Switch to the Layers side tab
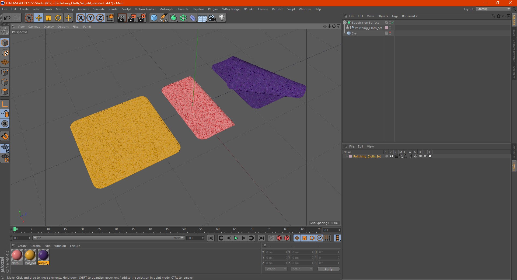517x280 pixels. [x=514, y=166]
